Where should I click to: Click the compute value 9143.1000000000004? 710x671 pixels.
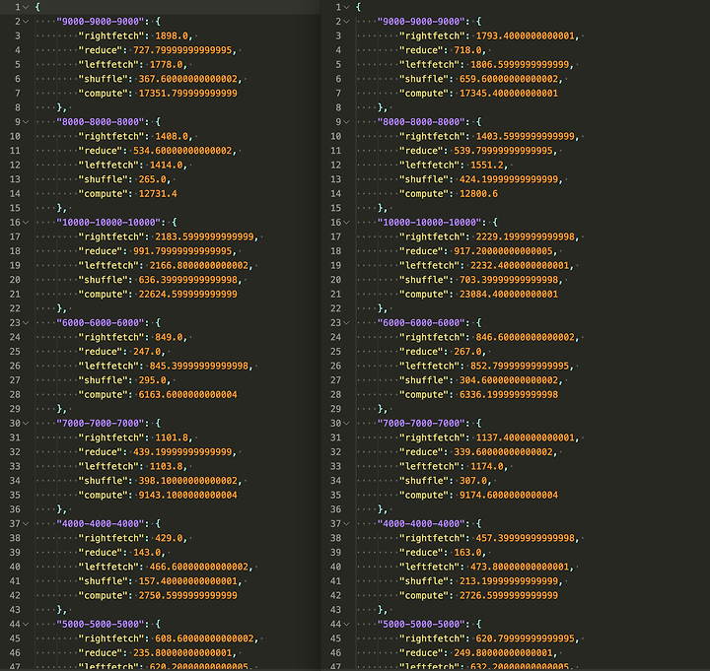tap(188, 495)
